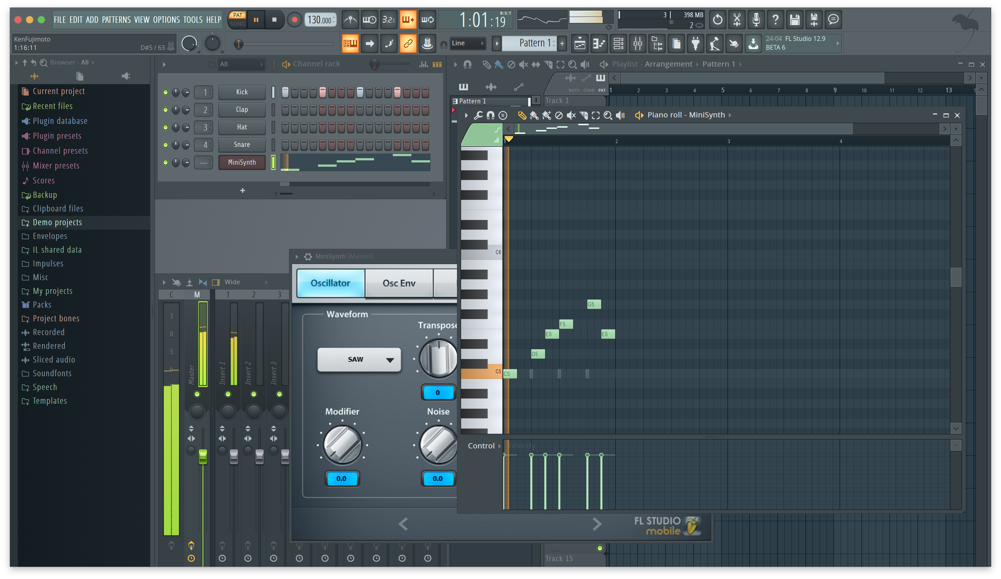Image resolution: width=1001 pixels, height=579 pixels.
Task: Select the pencil draw tool in Piano roll
Action: tap(522, 115)
